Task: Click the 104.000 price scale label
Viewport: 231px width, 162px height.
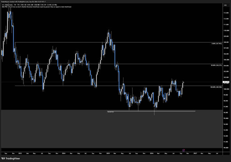Action: pyautogui.click(x=226, y=66)
